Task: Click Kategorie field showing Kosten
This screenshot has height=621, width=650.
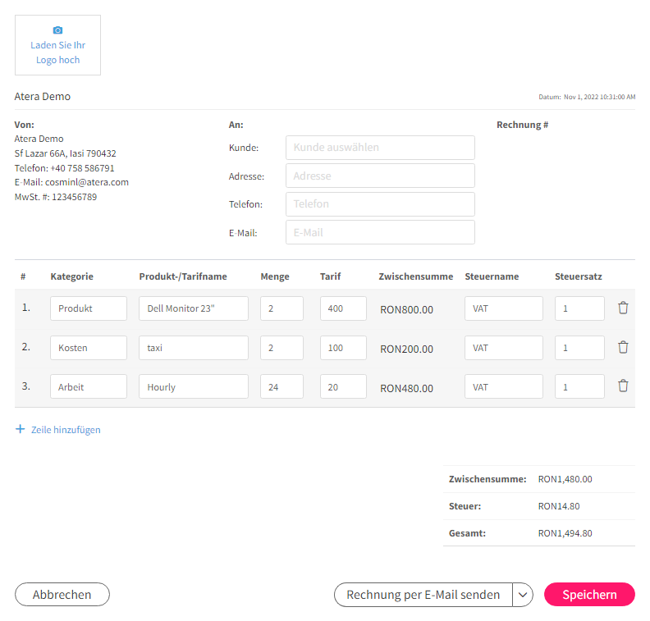Action: (89, 348)
